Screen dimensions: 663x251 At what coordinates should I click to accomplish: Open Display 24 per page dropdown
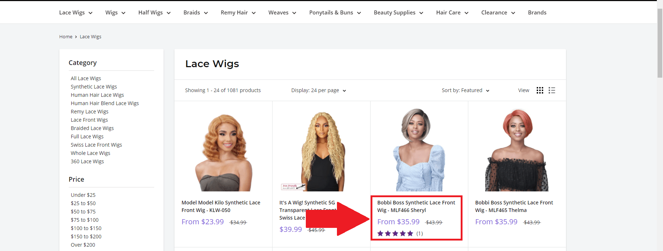click(x=318, y=90)
